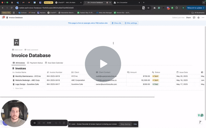
Task: Switch to the Payment Status tab
Action: tap(35, 63)
